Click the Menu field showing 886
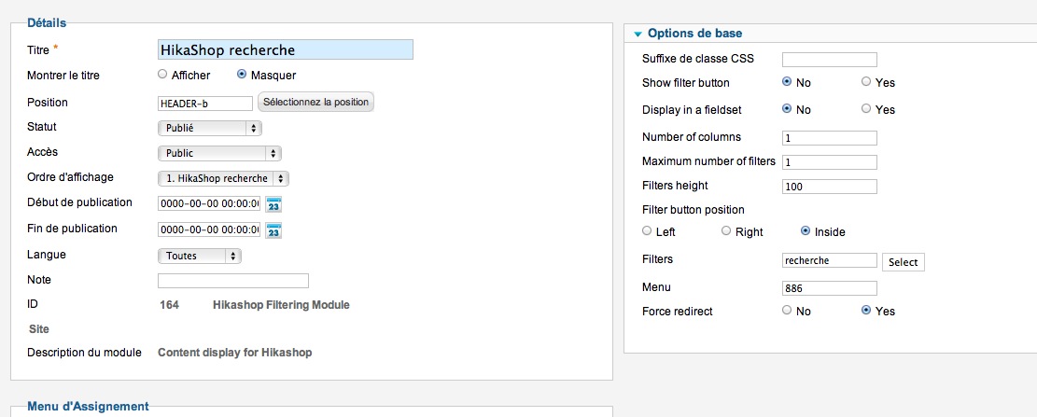This screenshot has height=417, width=1037. (x=830, y=288)
